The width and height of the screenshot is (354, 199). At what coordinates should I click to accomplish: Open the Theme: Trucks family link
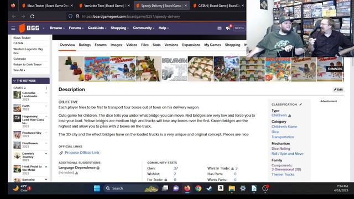click(x=283, y=175)
